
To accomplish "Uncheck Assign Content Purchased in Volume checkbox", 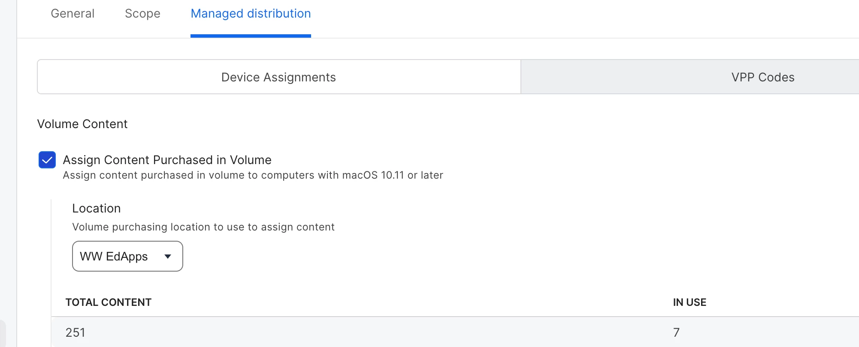I will pyautogui.click(x=47, y=160).
